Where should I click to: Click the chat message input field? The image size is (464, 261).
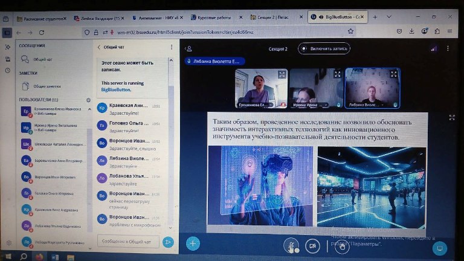click(x=128, y=242)
